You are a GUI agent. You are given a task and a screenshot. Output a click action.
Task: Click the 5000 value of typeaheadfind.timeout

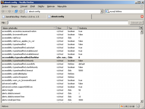coord(81,70)
